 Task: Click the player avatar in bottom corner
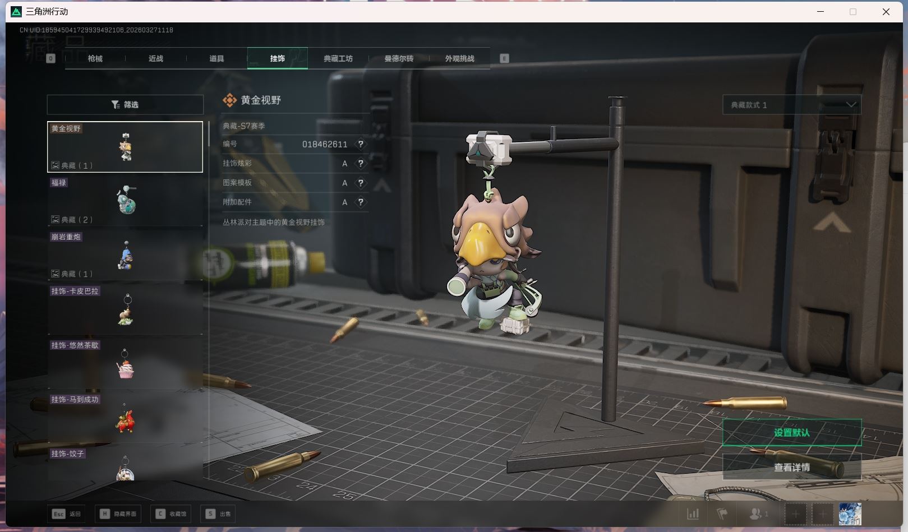[x=850, y=514]
